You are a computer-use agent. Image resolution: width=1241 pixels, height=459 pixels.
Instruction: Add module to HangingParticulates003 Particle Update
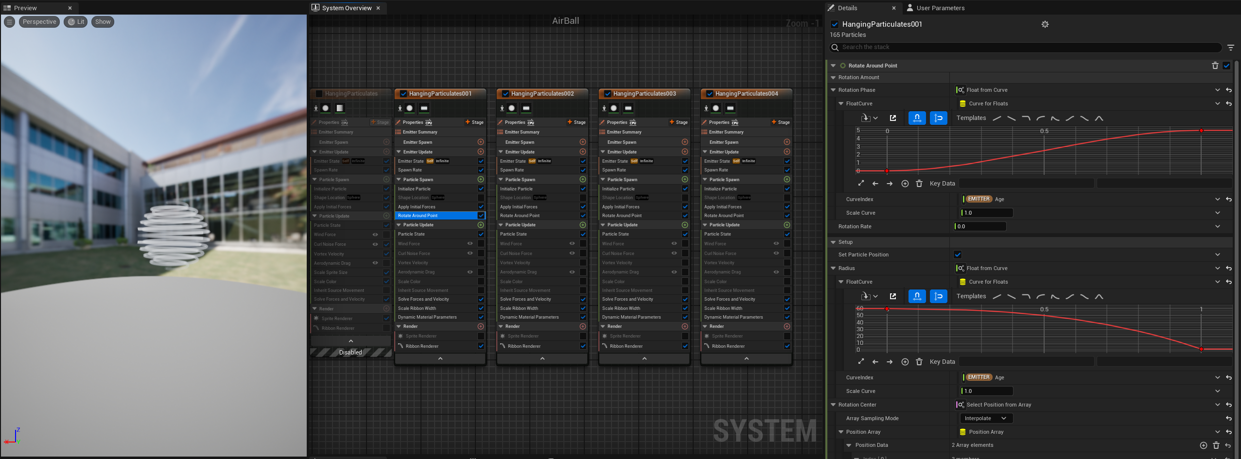(684, 225)
